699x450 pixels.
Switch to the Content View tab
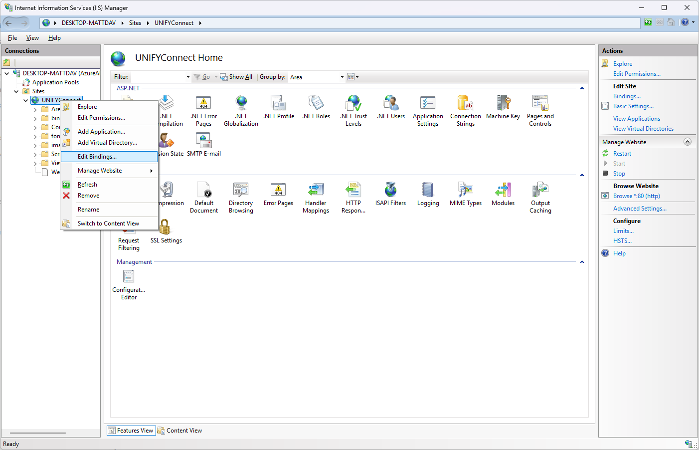click(180, 431)
